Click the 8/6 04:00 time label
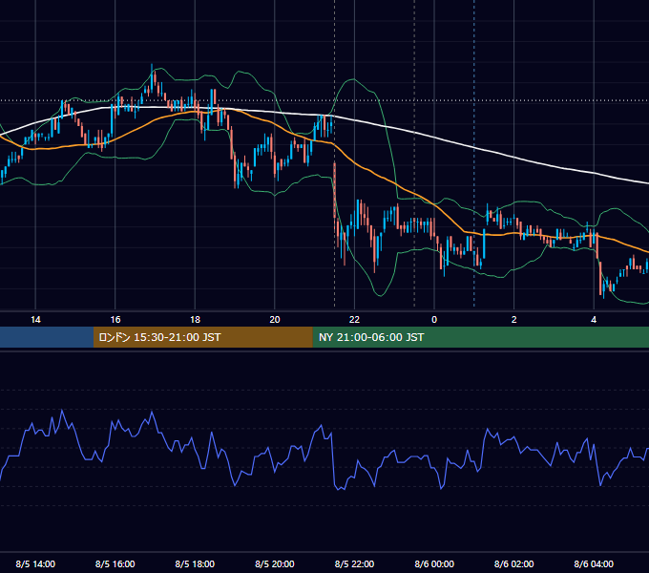649x573 pixels. tap(594, 563)
